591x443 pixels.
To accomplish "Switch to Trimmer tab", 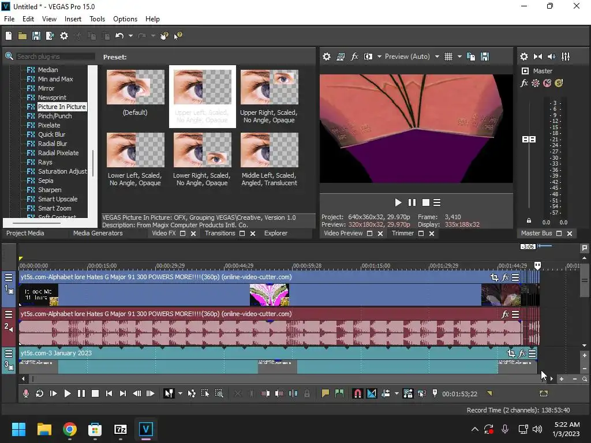I will tap(402, 233).
